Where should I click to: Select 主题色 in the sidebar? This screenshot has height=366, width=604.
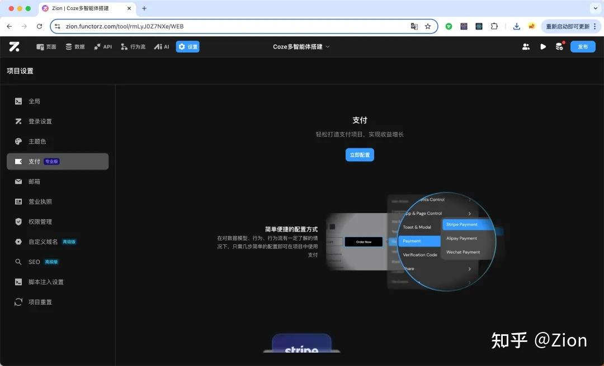click(x=58, y=142)
